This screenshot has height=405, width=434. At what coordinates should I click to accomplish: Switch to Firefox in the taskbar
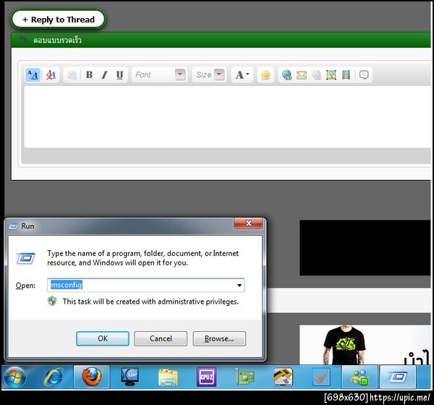click(x=92, y=377)
